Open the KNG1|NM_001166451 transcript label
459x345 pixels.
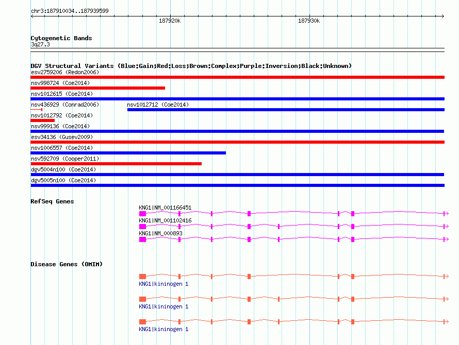pos(165,208)
